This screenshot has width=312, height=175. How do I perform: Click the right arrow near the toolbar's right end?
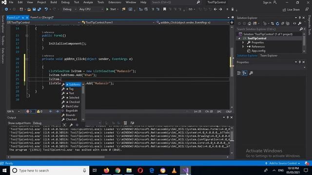[220, 9]
